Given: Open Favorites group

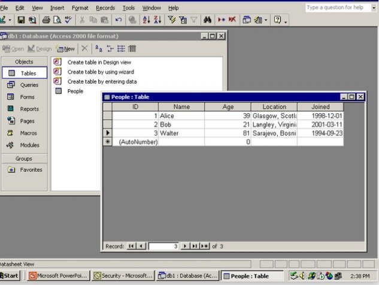Looking at the screenshot, I should [x=25, y=169].
